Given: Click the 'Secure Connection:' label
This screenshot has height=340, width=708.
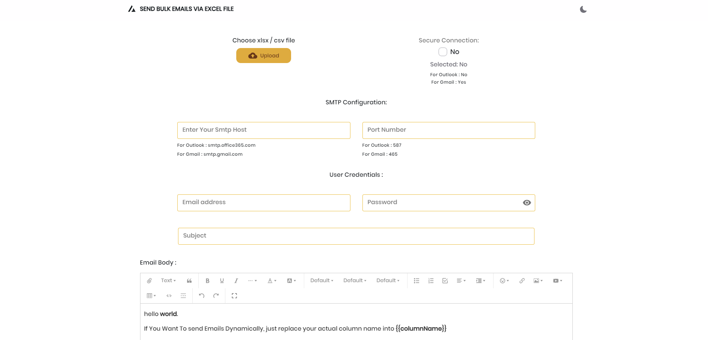Looking at the screenshot, I should 449,40.
